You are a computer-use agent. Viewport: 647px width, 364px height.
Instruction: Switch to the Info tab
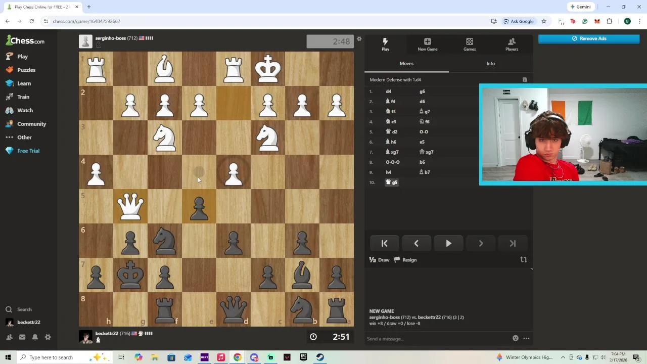point(490,64)
